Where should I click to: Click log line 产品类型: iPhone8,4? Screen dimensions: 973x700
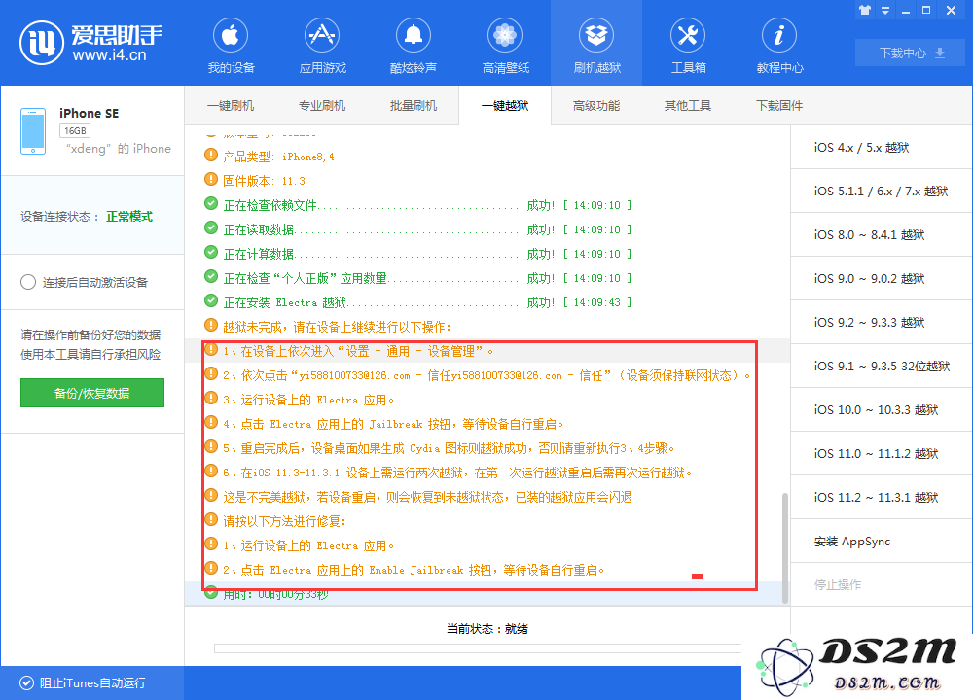(x=278, y=157)
